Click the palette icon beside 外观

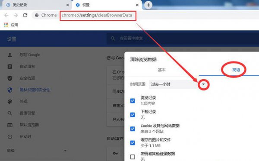point(10,101)
